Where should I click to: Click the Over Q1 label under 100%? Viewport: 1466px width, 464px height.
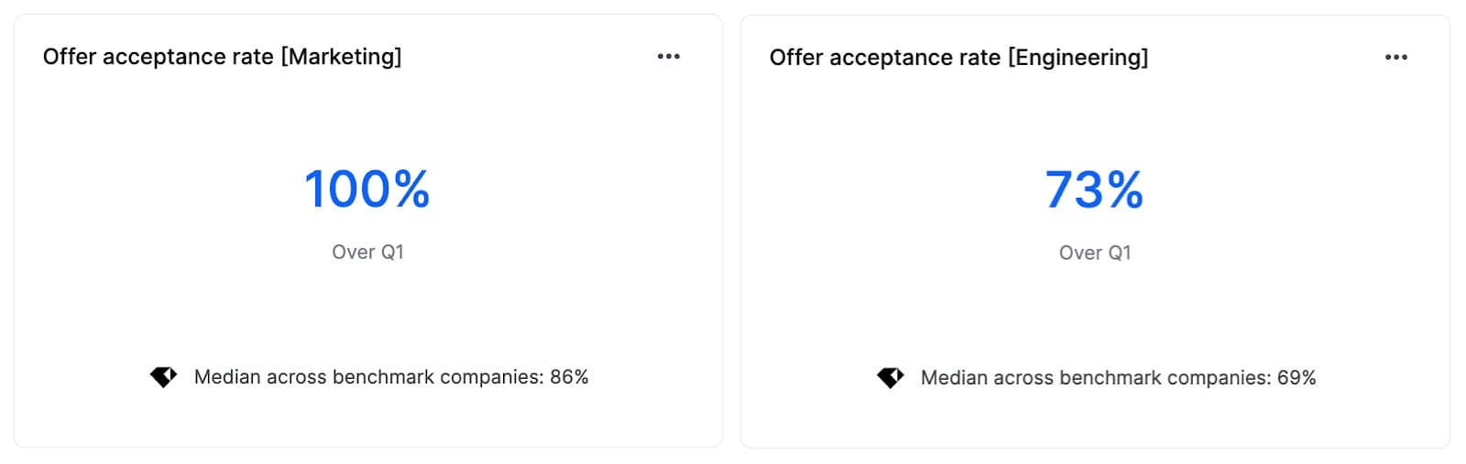point(367,253)
